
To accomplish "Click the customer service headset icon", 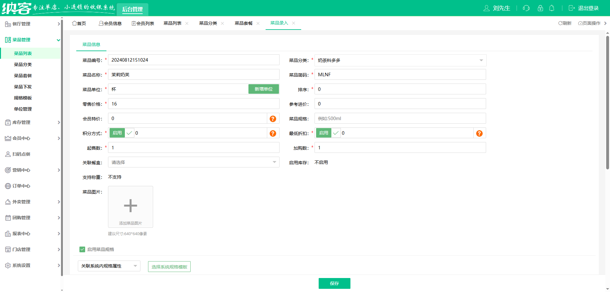I will (526, 8).
